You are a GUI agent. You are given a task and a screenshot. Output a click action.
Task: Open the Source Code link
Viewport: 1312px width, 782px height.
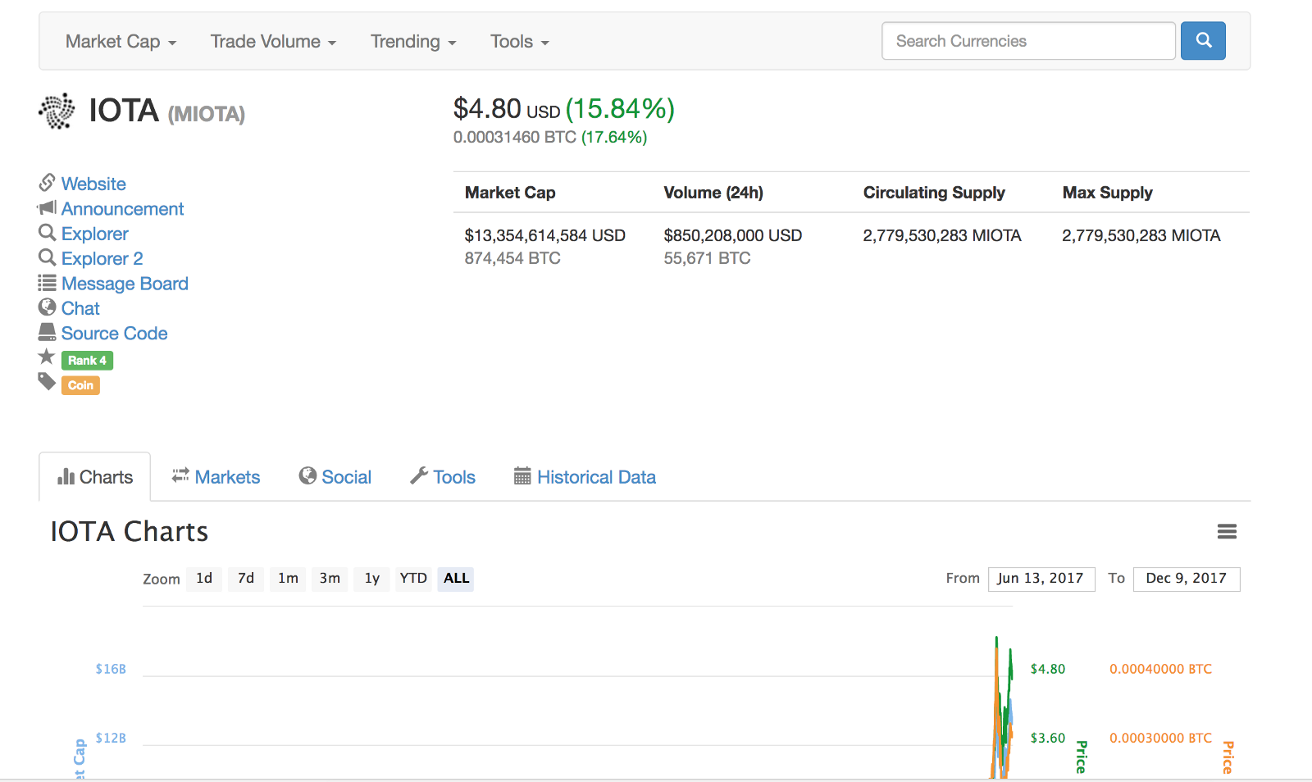115,333
